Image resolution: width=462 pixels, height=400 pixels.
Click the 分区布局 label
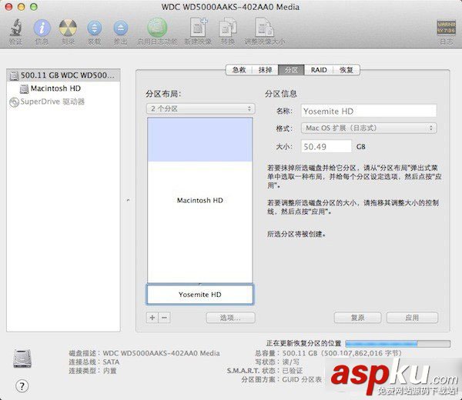click(163, 94)
